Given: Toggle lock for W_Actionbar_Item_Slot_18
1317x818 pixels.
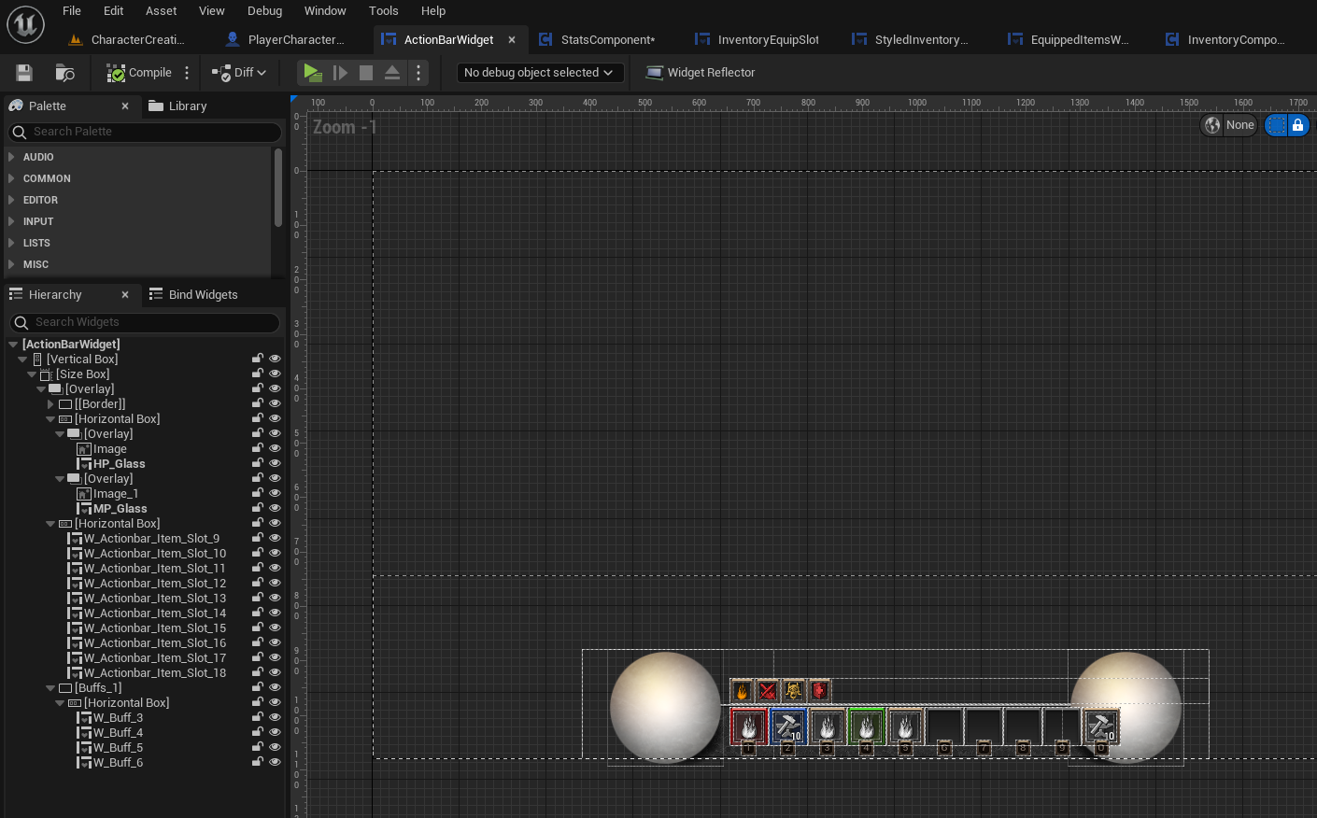Looking at the screenshot, I should pyautogui.click(x=257, y=672).
